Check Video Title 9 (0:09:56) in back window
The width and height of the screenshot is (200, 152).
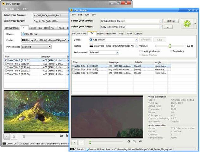(x=6, y=74)
